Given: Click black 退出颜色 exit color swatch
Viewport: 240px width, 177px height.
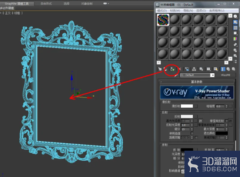Looking at the screenshot, I should 221,133.
